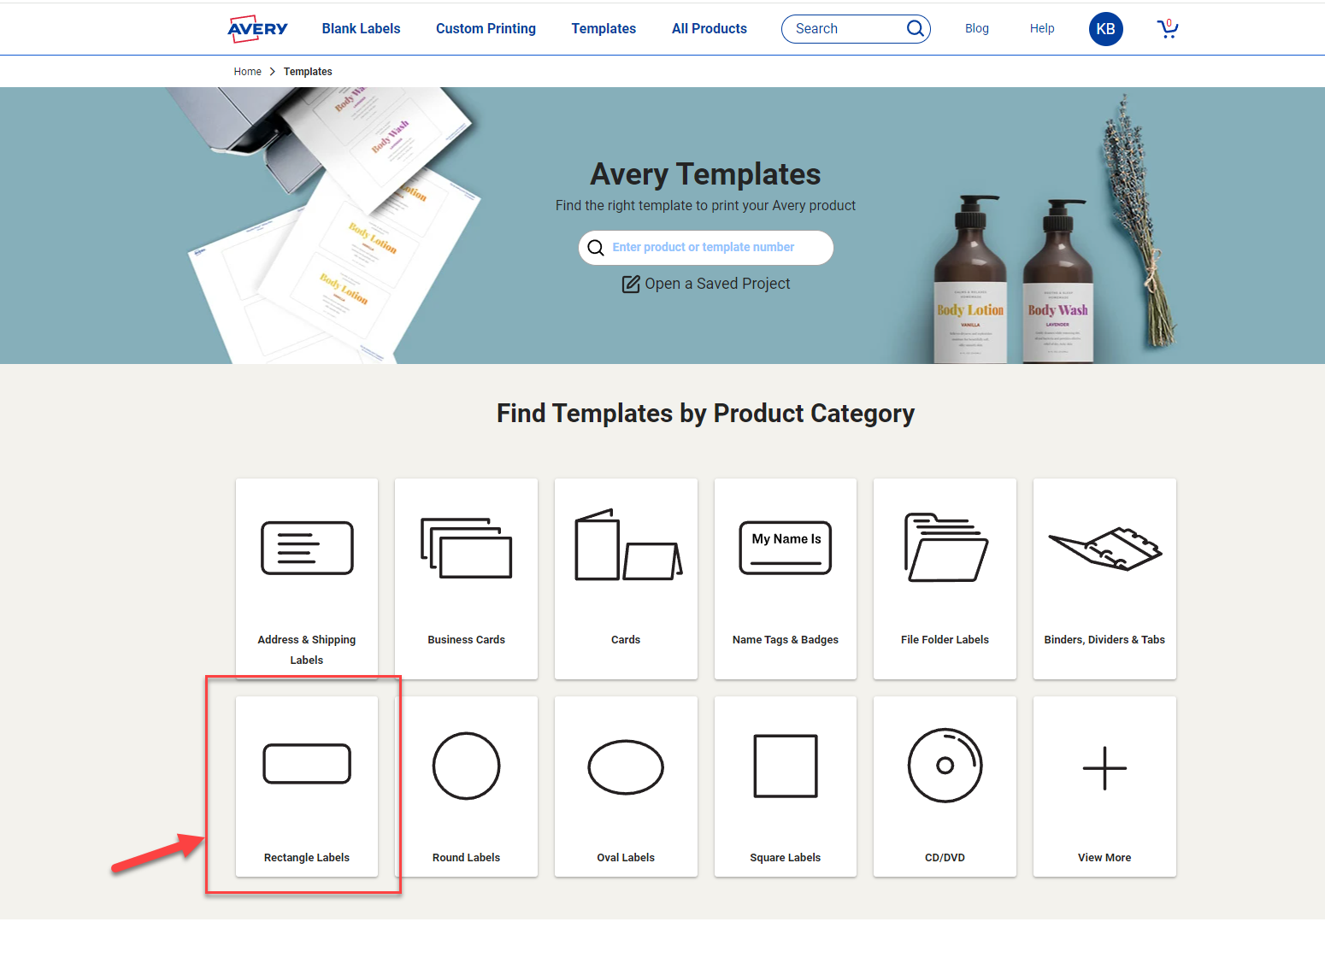Click the Address & Shipping Labels caption
1325x963 pixels.
(x=307, y=649)
